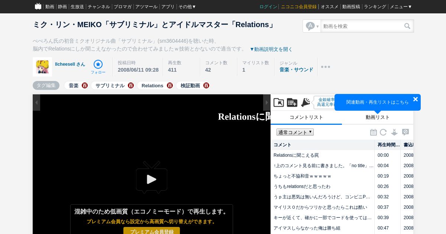Image resolution: width=446 pixels, height=234 pixels.
Task: Select comment starting '↑上のコメント見る前に'
Action: tap(323, 166)
